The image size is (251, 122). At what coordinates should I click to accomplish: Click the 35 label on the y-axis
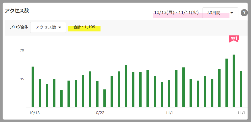click(x=22, y=79)
